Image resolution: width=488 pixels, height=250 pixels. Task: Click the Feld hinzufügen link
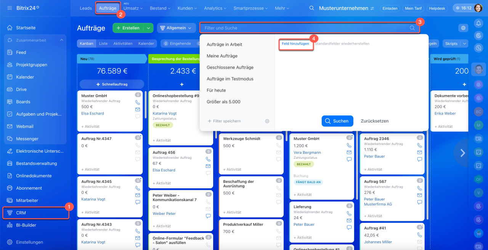coord(295,44)
